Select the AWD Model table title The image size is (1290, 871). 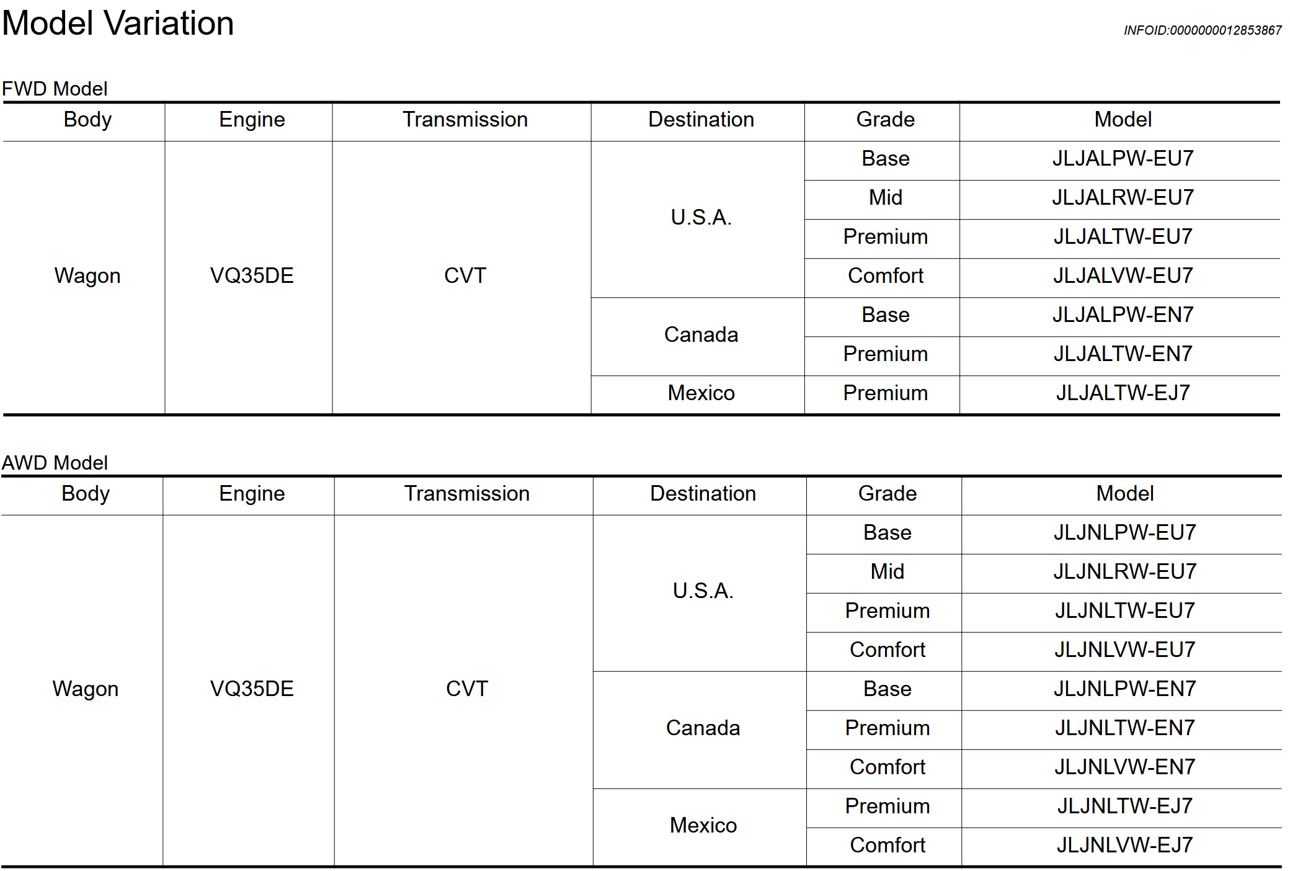(55, 463)
